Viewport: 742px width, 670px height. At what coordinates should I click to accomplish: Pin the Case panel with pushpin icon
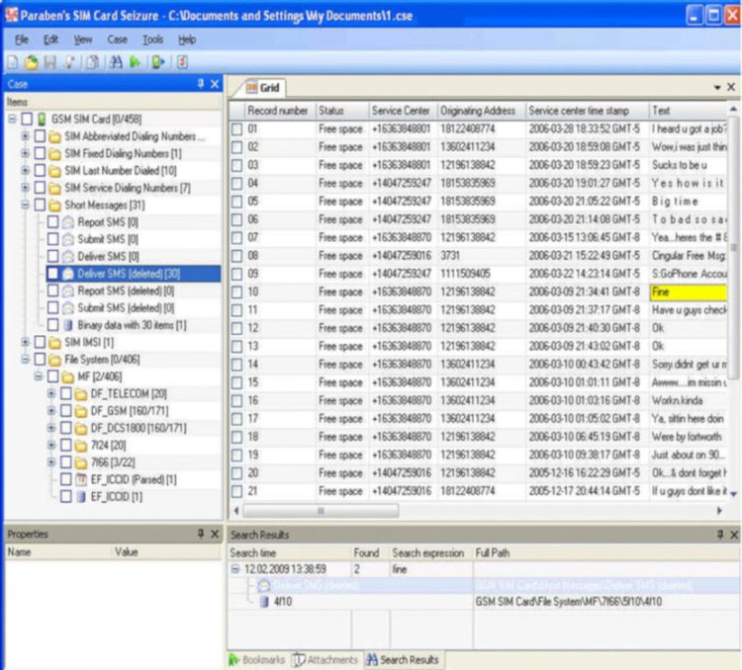click(201, 84)
